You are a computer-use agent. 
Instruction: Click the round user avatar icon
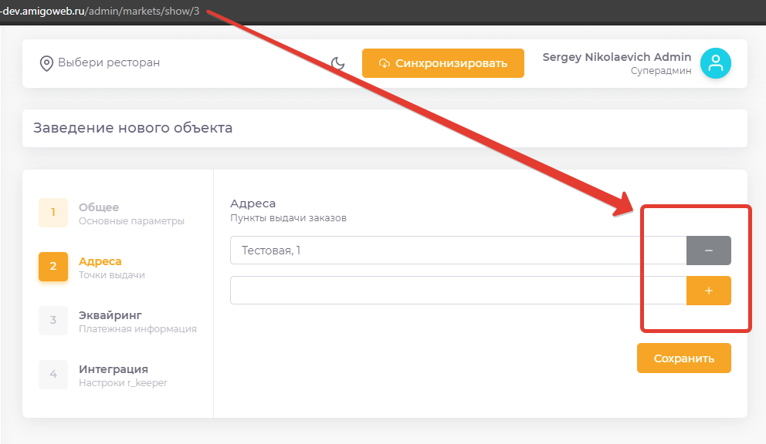point(715,63)
